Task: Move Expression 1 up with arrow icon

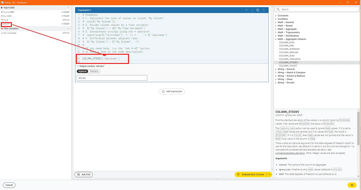Action: coord(246,10)
